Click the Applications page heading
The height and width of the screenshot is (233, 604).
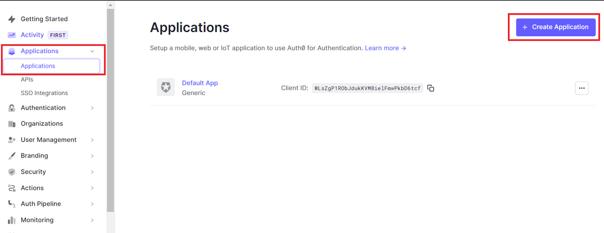tap(190, 27)
